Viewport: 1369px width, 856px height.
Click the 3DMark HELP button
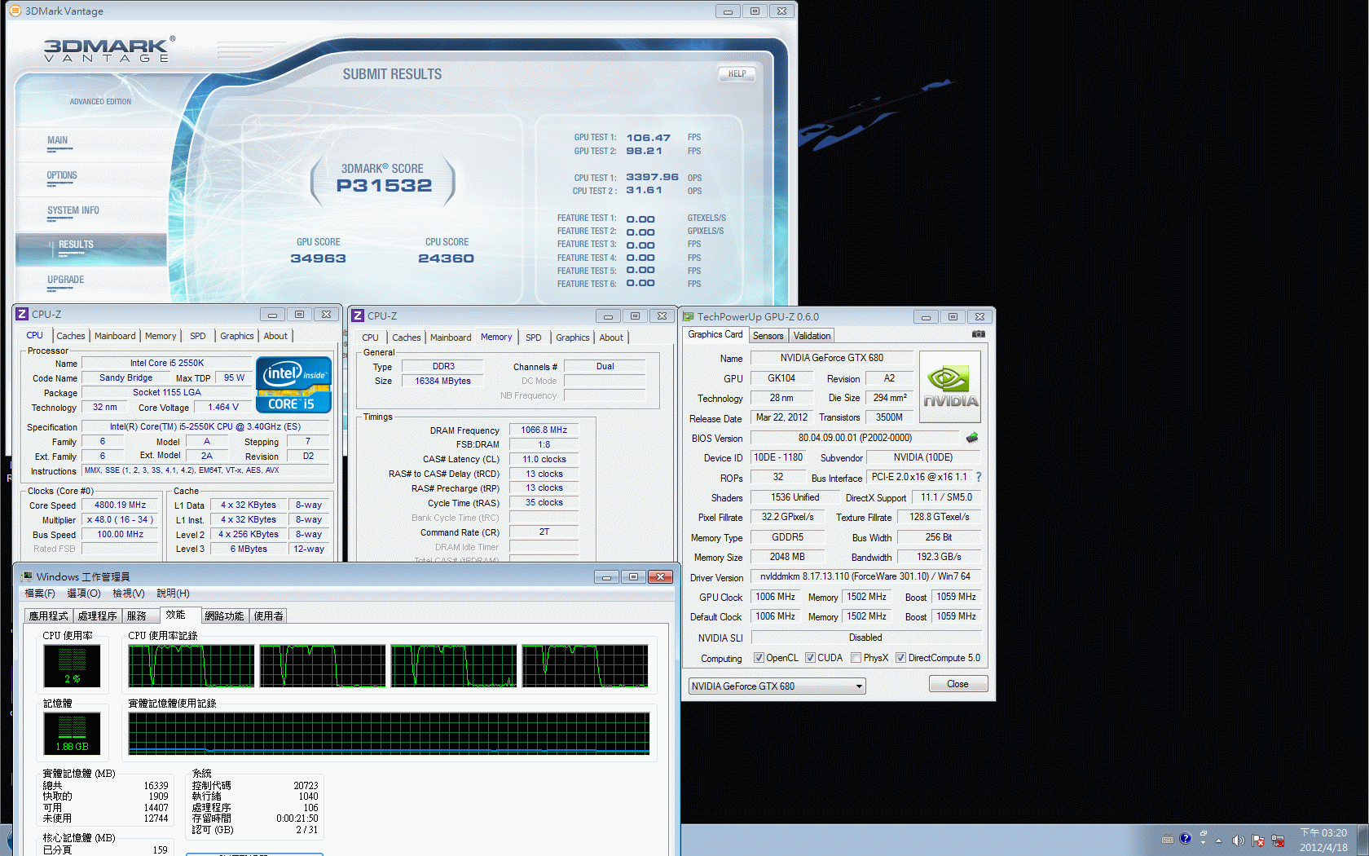click(x=737, y=73)
